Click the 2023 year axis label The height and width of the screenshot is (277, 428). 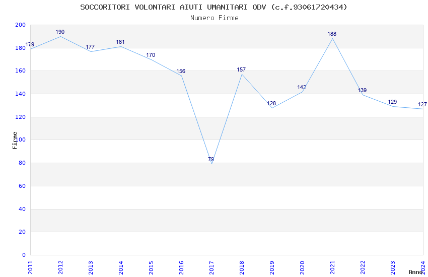393,267
